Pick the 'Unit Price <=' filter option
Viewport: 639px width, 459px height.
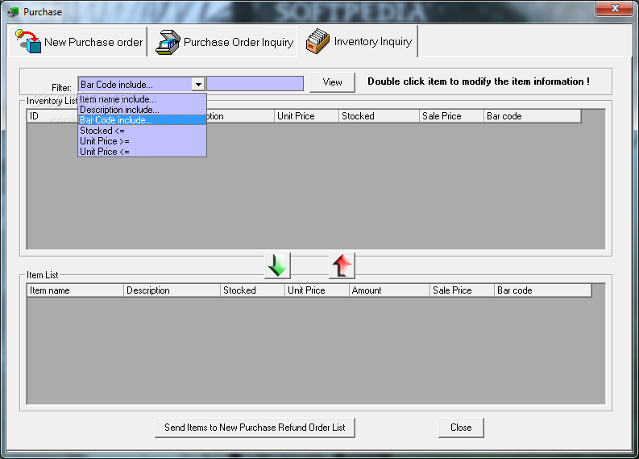142,152
